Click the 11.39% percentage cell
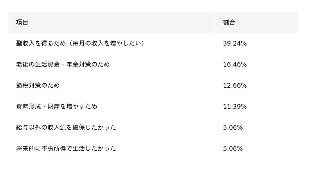Viewport: 313px width, 171px height. [235, 107]
